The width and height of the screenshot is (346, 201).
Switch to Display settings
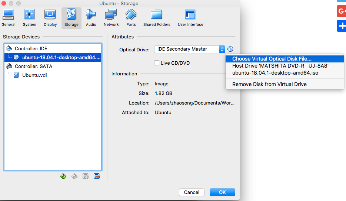pos(50,18)
